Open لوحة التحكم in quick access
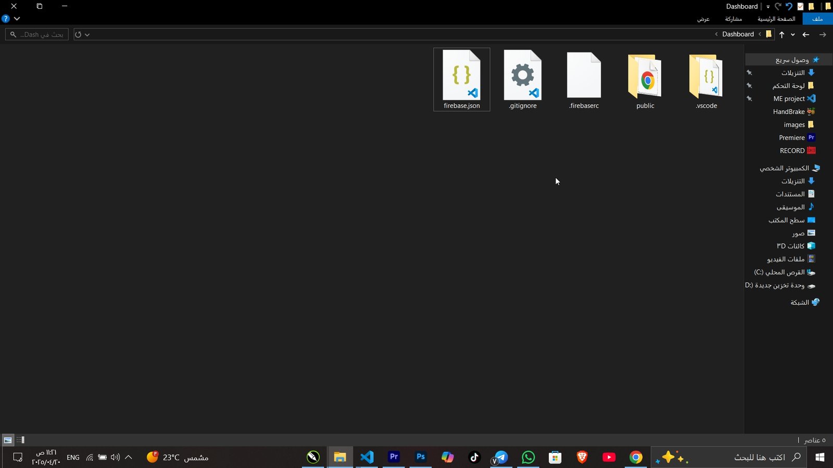833x468 pixels. 793,86
